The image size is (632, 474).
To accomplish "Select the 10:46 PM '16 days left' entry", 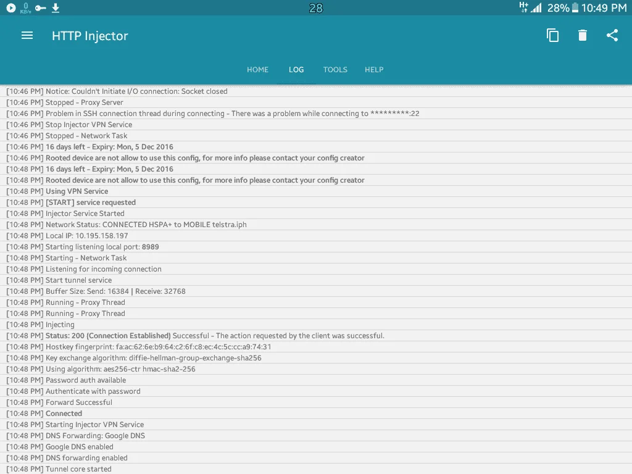I will 316,147.
